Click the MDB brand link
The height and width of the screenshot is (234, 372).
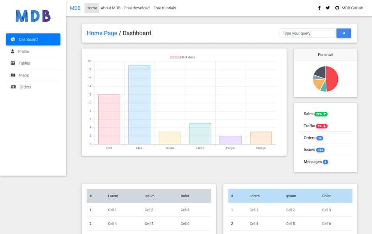(75, 8)
